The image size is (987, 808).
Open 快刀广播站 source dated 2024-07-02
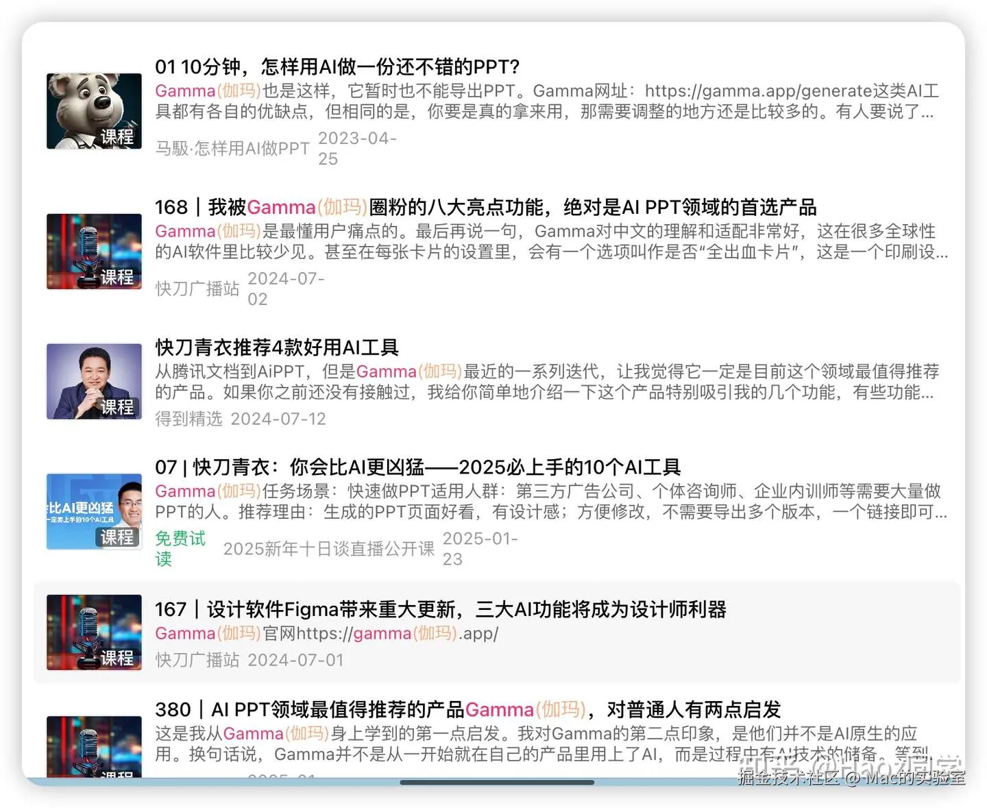click(197, 289)
